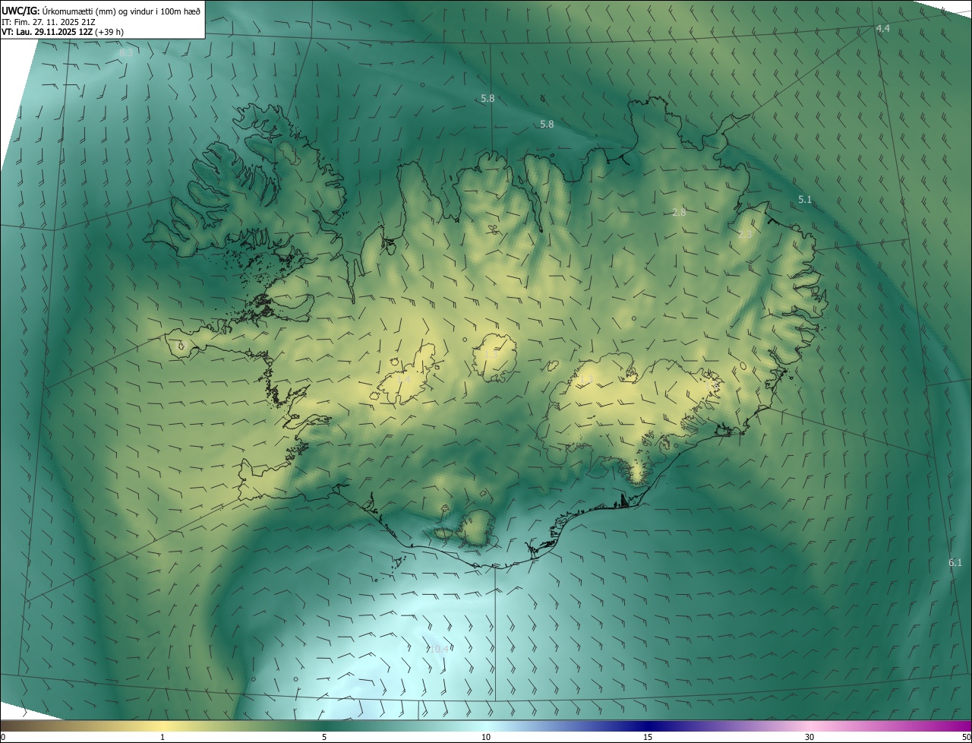Pick the pink colorbar section above 30
Viewport: 972px width, 743px height.
(809, 726)
